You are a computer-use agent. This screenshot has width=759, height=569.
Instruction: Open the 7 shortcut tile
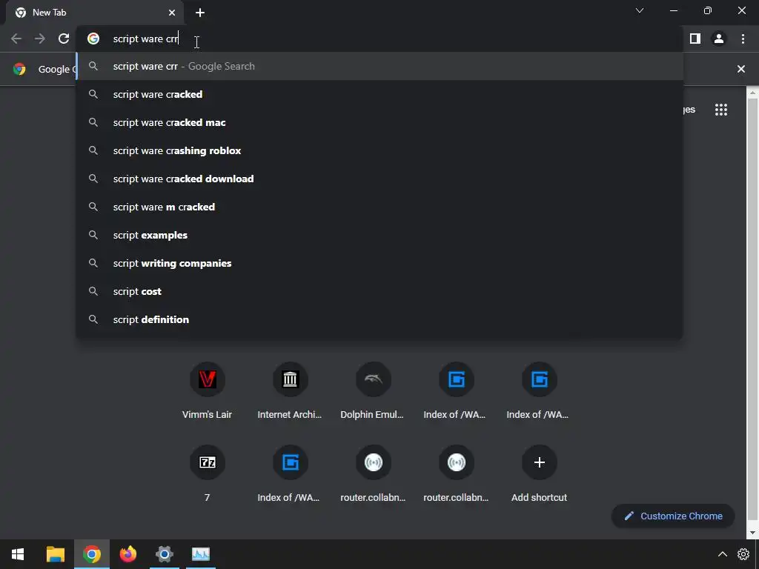208,473
